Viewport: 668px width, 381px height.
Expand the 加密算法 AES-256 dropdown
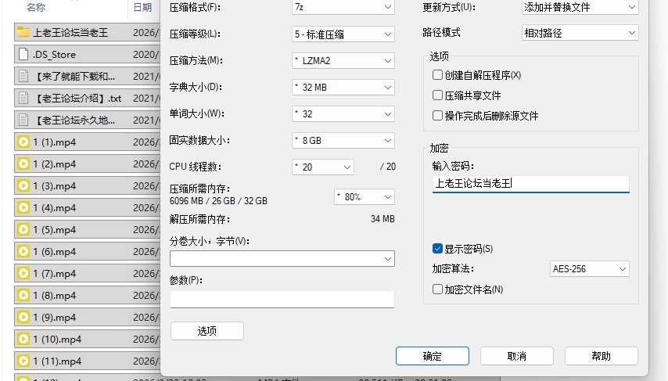point(590,269)
